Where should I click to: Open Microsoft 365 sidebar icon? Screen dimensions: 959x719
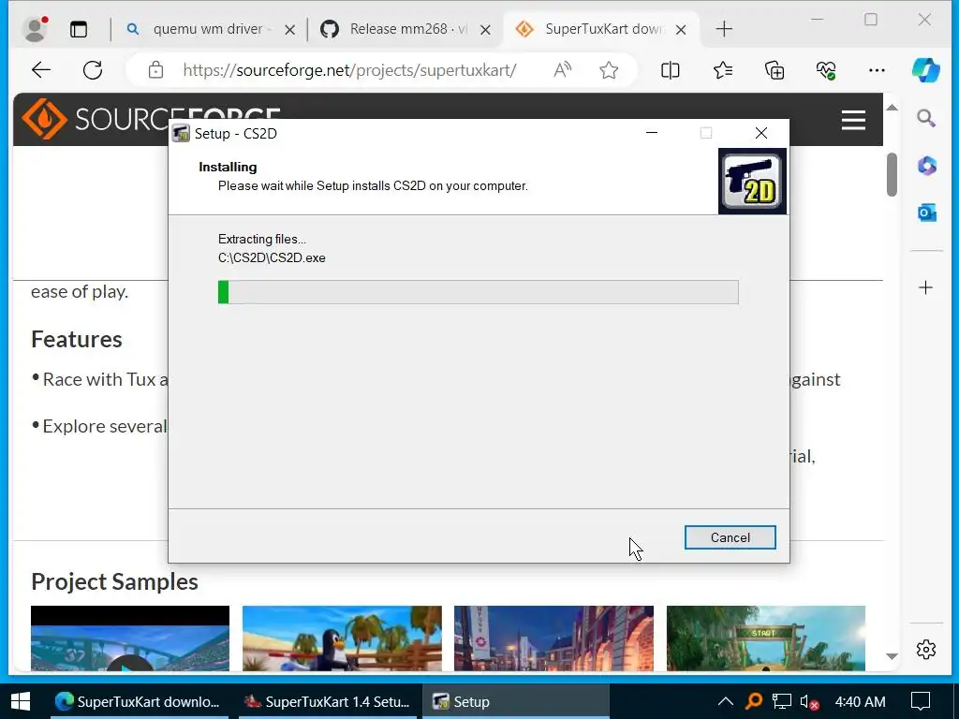[926, 166]
